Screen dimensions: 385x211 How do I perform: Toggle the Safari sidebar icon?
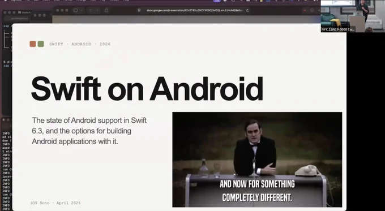(76, 10)
